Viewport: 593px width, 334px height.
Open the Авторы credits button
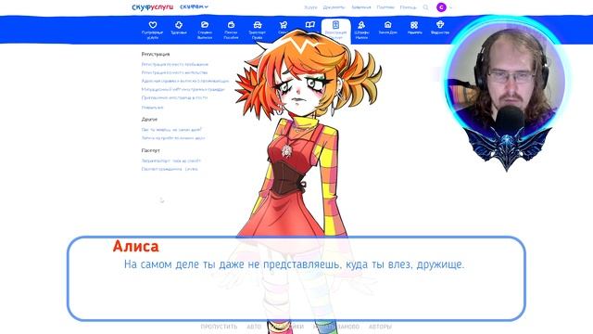click(380, 327)
